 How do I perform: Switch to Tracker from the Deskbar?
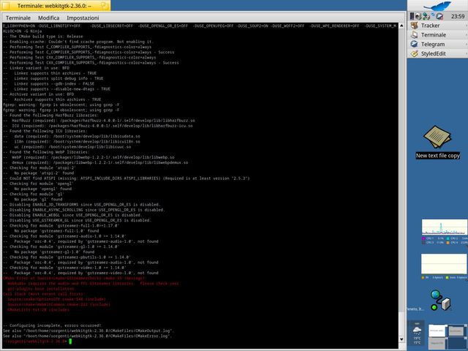(x=437, y=26)
